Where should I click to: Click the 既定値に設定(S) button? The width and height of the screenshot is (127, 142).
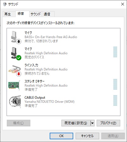tap(76, 123)
